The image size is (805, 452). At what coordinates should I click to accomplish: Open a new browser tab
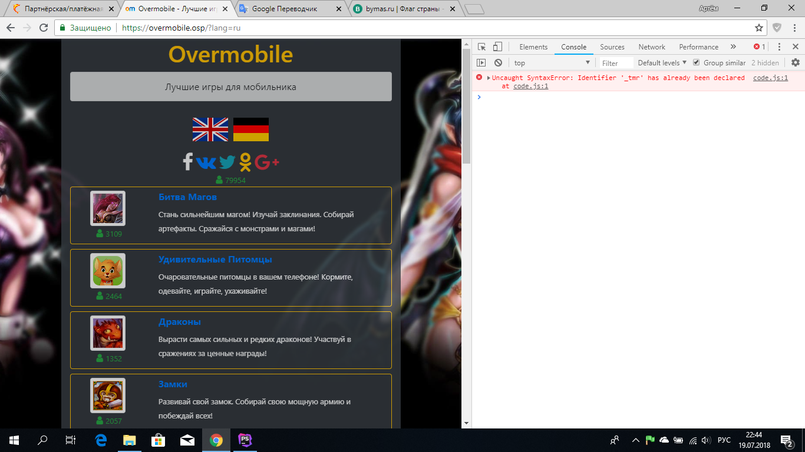[x=474, y=9]
